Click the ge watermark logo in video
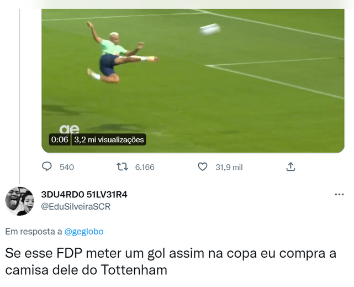Image resolution: width=354 pixels, height=287 pixels. coord(70,129)
